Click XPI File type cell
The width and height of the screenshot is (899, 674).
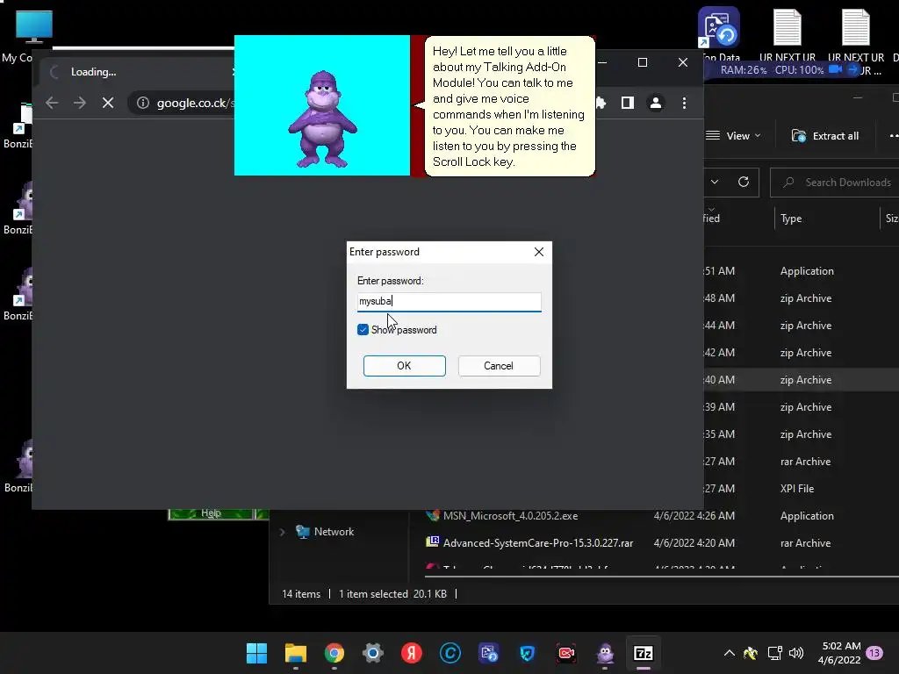[797, 489]
